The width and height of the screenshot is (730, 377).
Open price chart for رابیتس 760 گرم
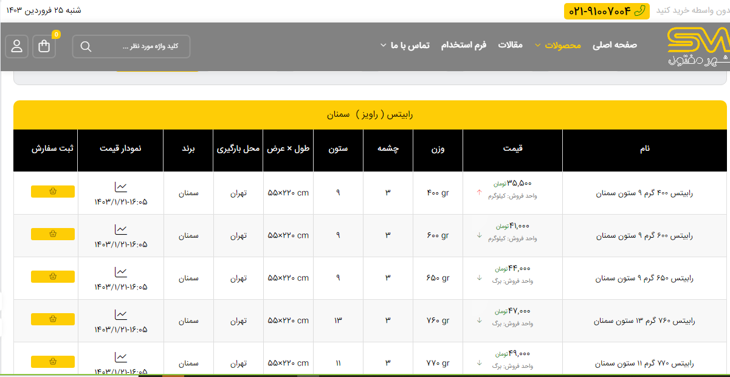[121, 314]
